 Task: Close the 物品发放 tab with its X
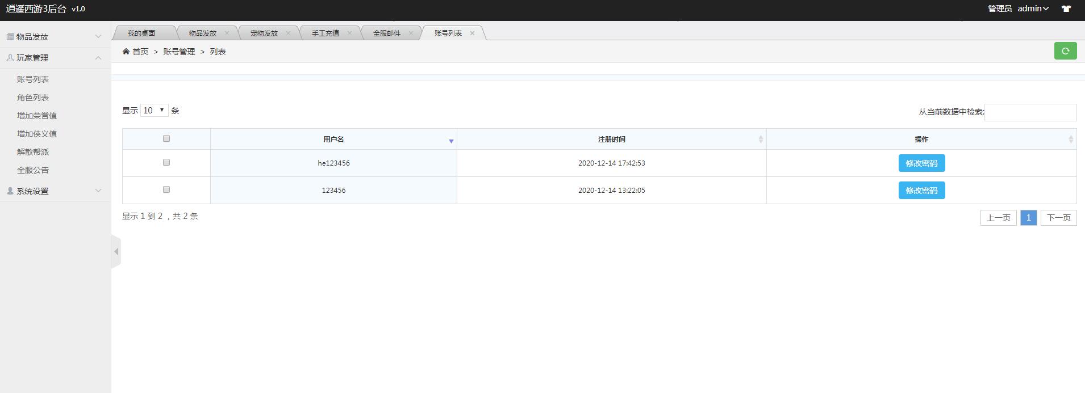tap(227, 33)
